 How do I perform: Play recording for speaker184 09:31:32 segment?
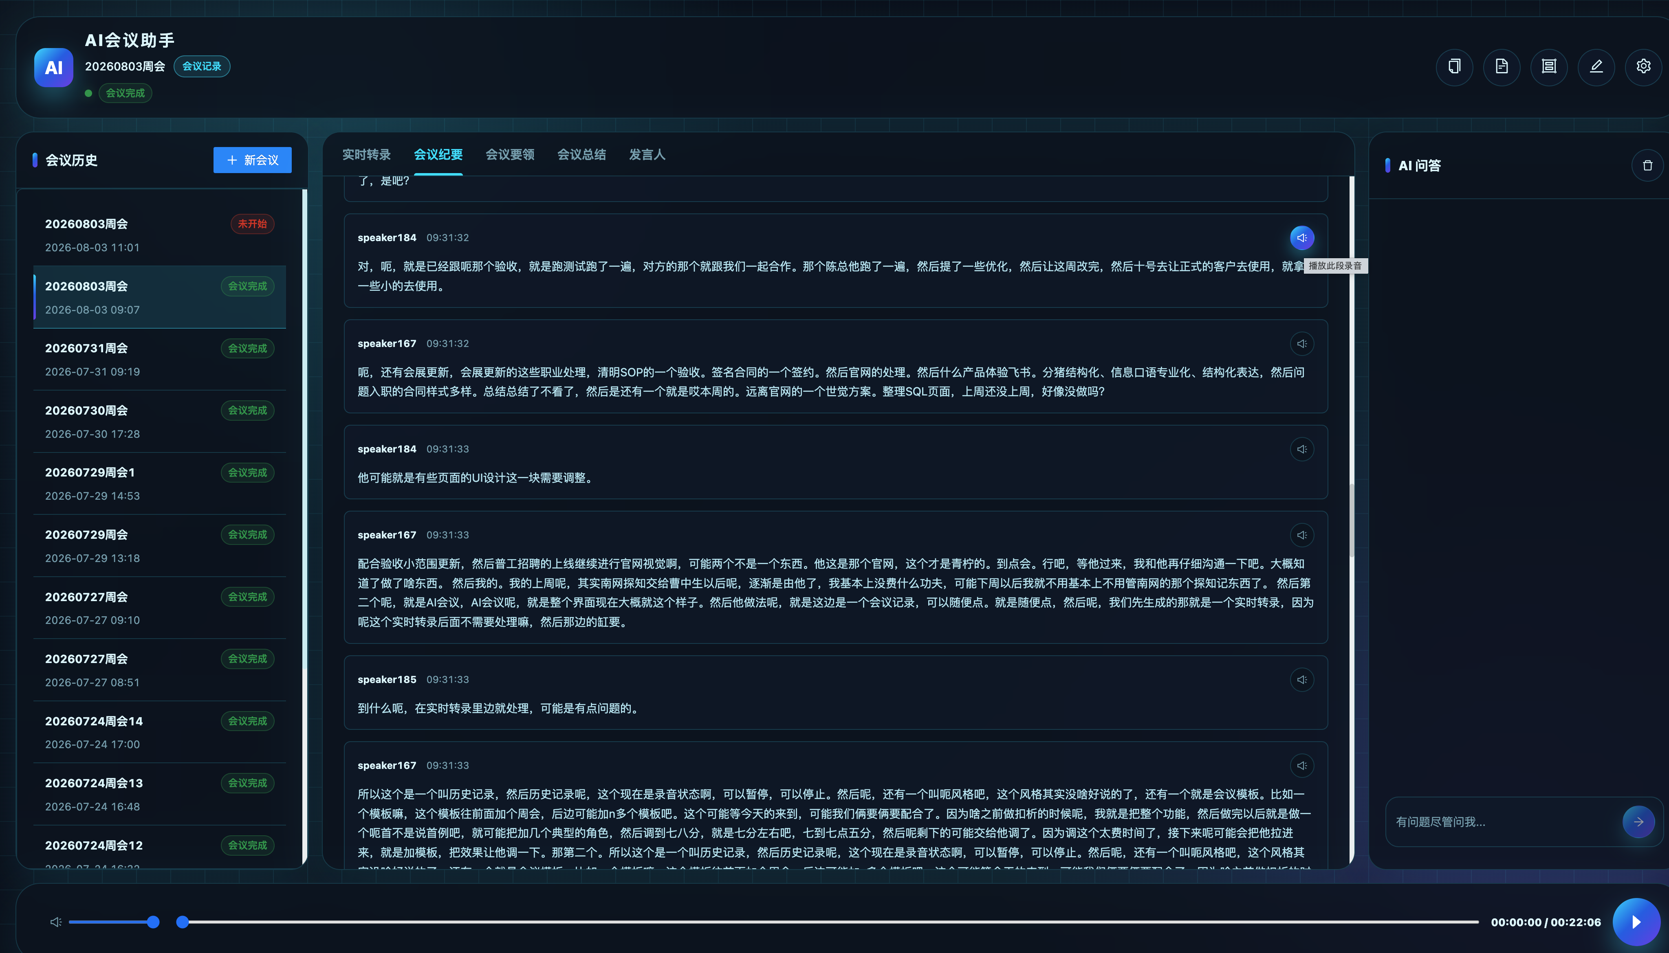[1302, 237]
